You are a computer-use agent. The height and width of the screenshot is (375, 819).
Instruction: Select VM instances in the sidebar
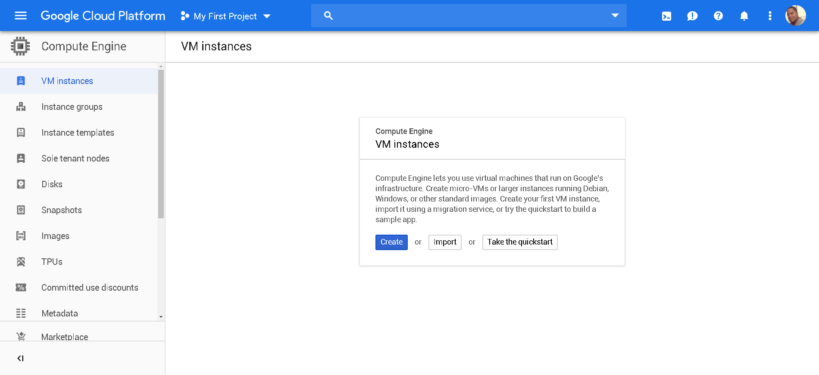click(79, 81)
